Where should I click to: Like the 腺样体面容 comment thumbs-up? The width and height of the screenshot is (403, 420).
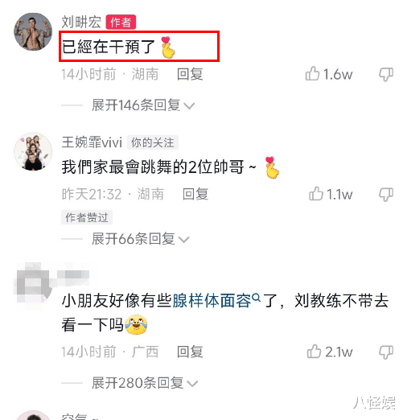click(314, 352)
